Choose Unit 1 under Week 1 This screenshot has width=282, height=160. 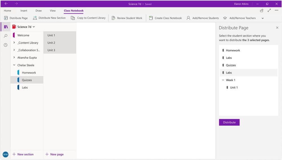[248, 88]
